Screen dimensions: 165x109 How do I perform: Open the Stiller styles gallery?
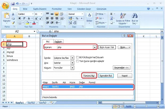pos(89,18)
